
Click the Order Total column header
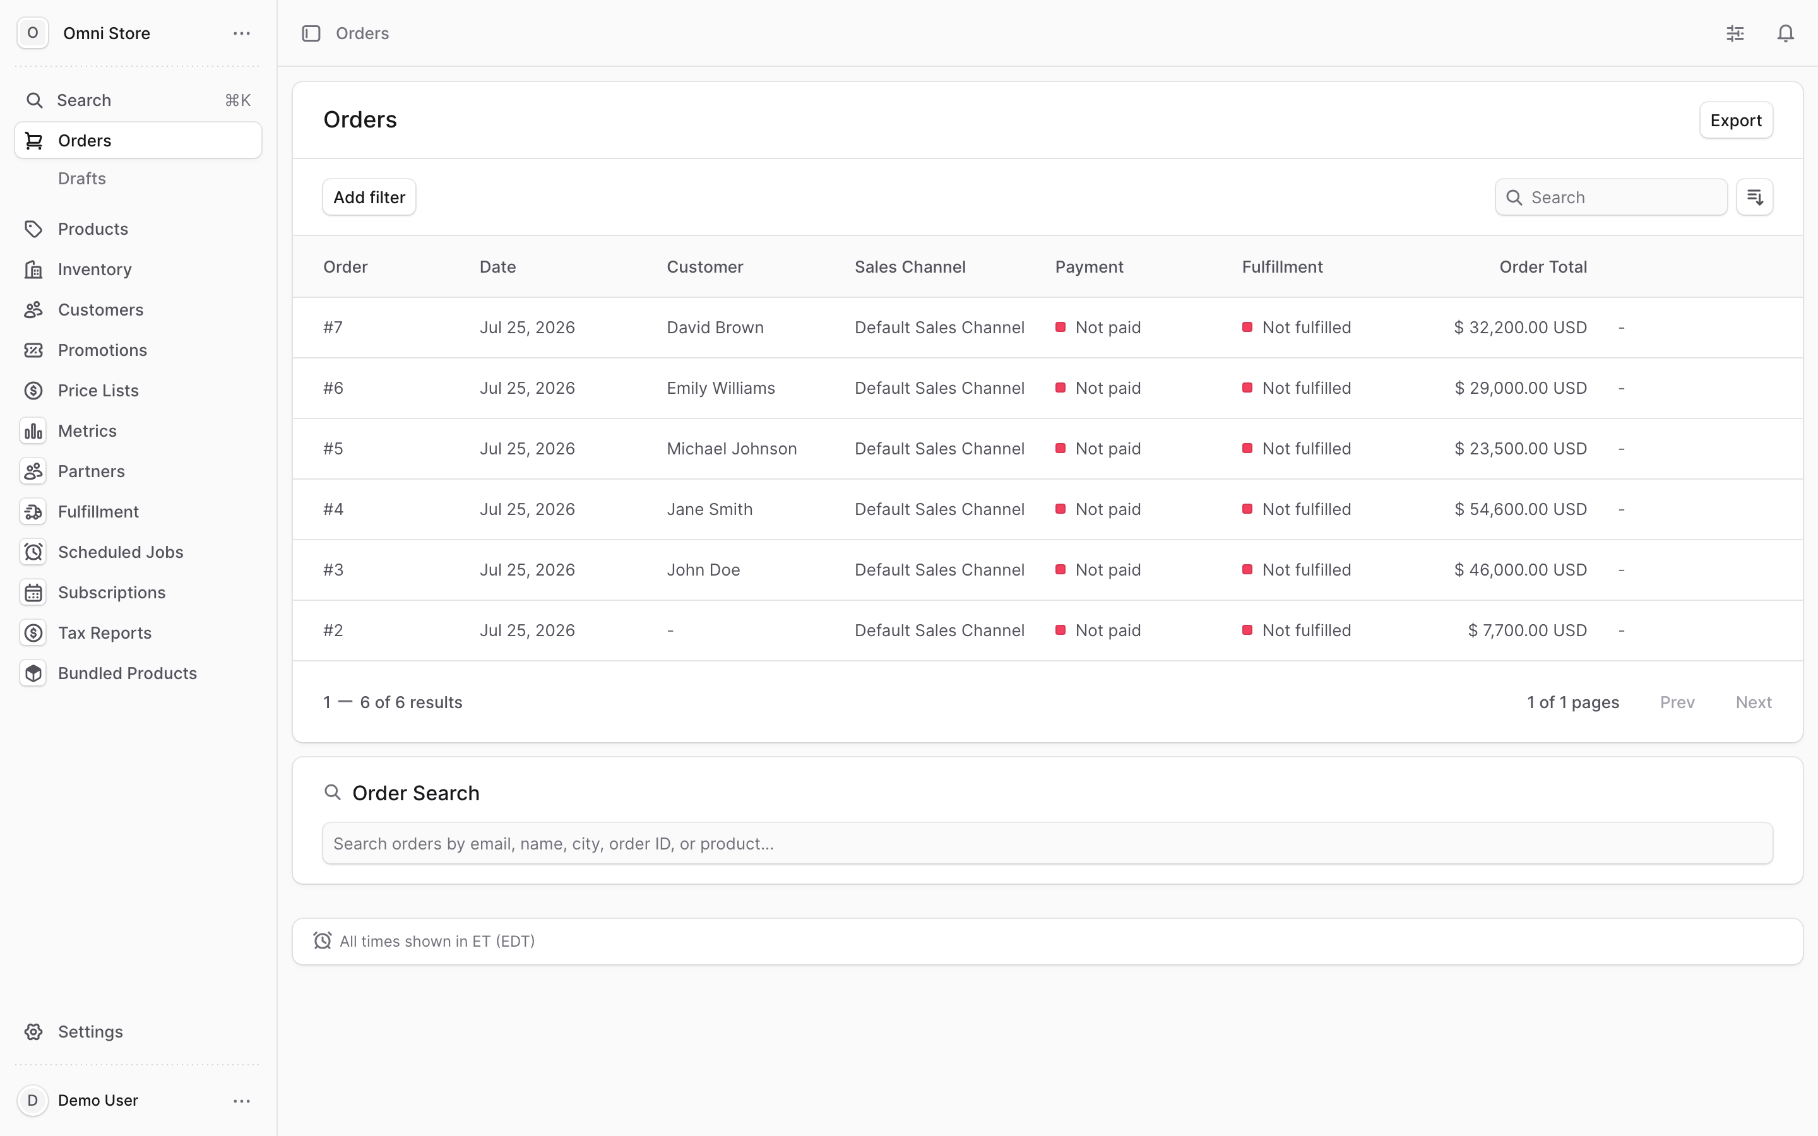pos(1543,267)
